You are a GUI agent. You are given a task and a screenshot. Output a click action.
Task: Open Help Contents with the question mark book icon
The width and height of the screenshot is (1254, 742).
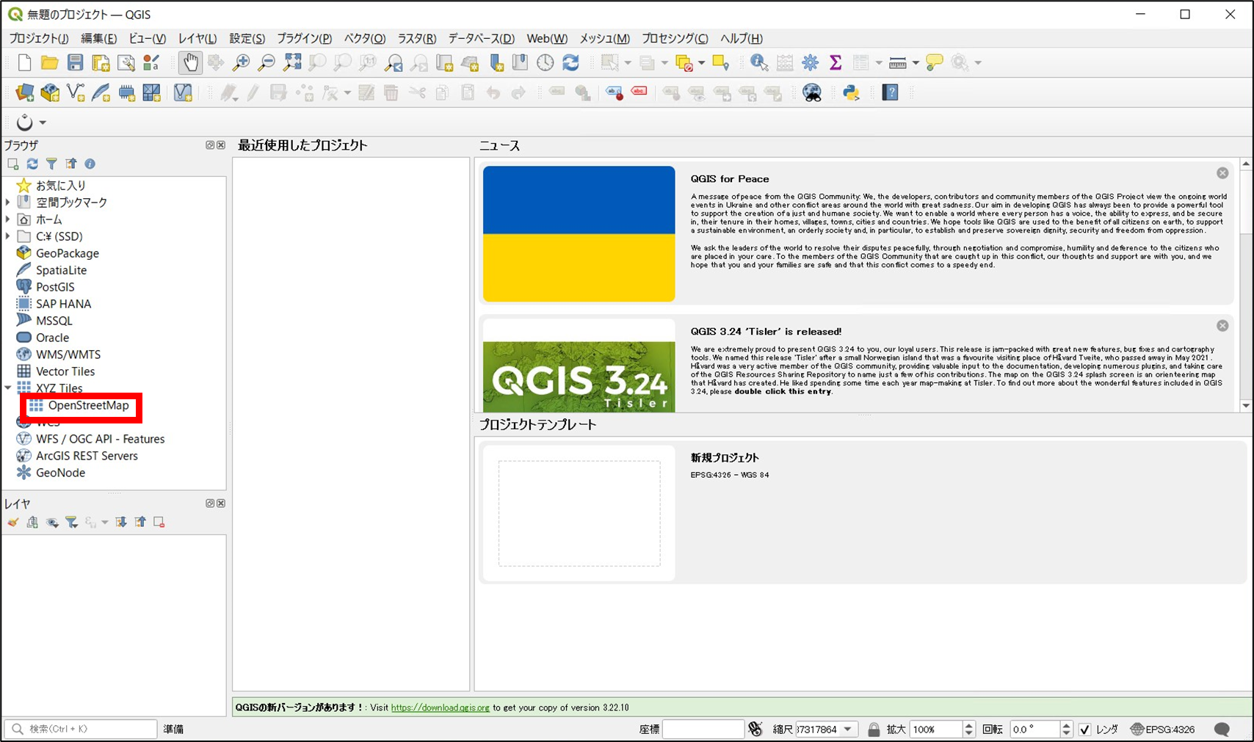[891, 92]
